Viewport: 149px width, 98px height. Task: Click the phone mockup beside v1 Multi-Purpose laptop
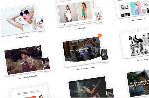[40, 24]
